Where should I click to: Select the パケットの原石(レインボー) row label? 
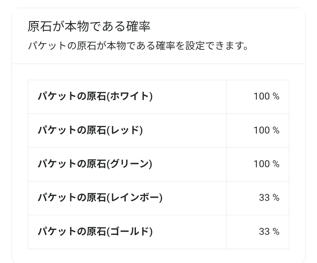(x=100, y=198)
